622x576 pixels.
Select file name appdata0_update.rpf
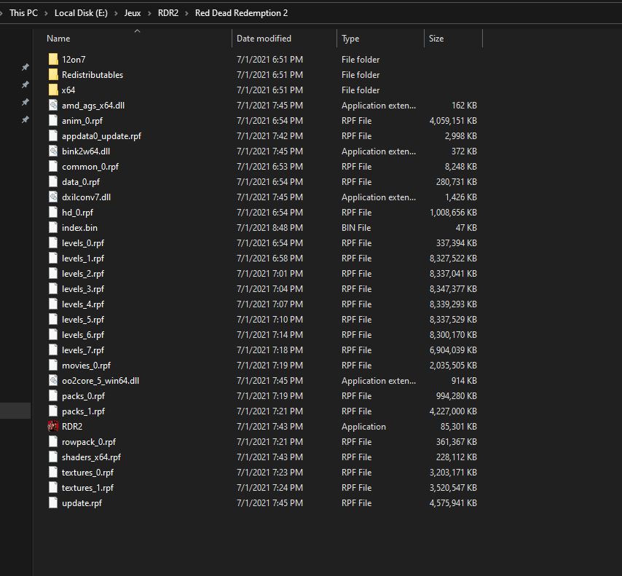click(x=101, y=136)
